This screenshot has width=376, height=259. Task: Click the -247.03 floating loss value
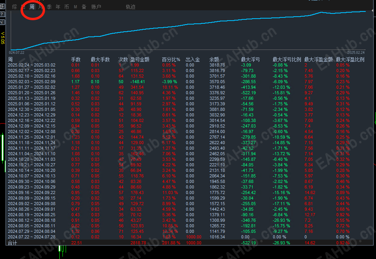coord(248,126)
